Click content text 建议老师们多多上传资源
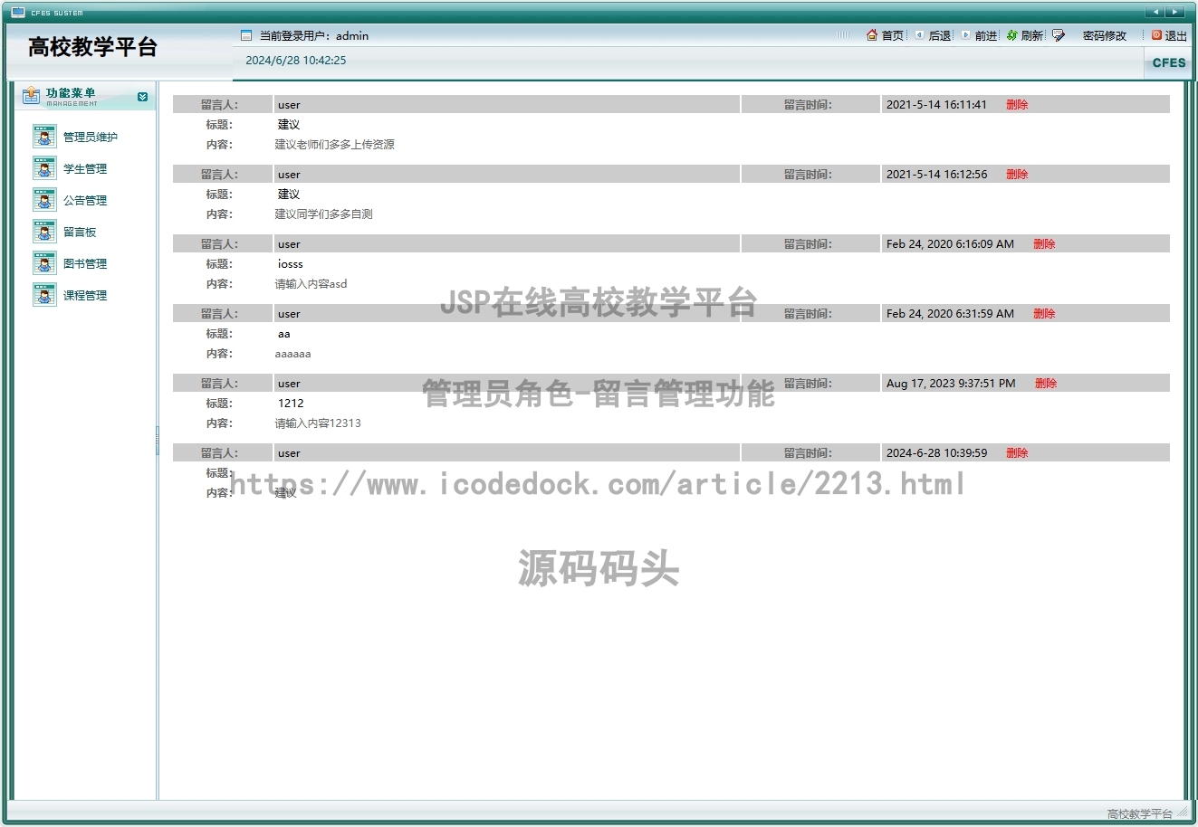The image size is (1198, 827). (335, 145)
